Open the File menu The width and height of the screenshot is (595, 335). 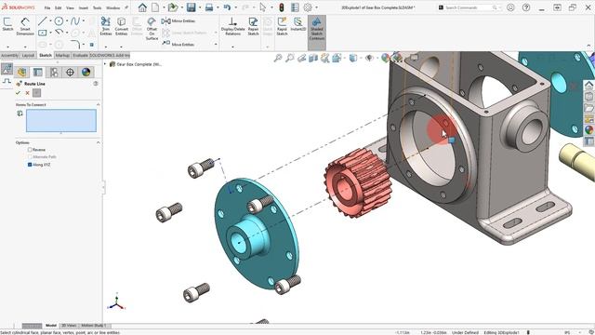click(x=47, y=8)
